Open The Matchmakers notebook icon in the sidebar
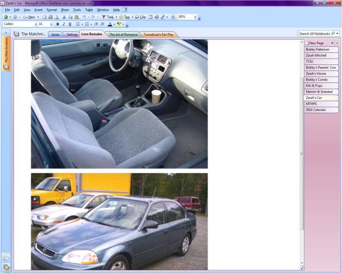The image size is (342, 273). point(6,67)
